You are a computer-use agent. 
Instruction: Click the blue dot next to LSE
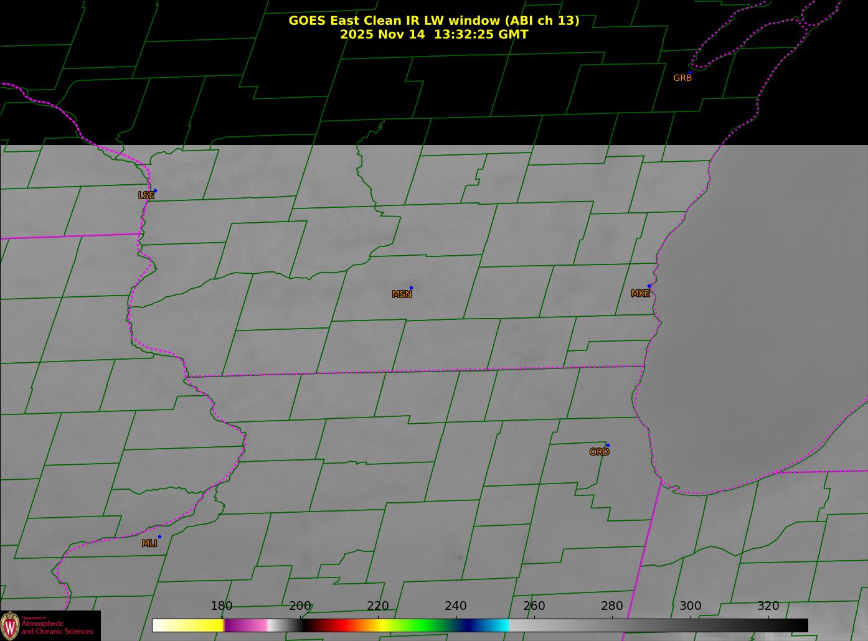(x=155, y=191)
